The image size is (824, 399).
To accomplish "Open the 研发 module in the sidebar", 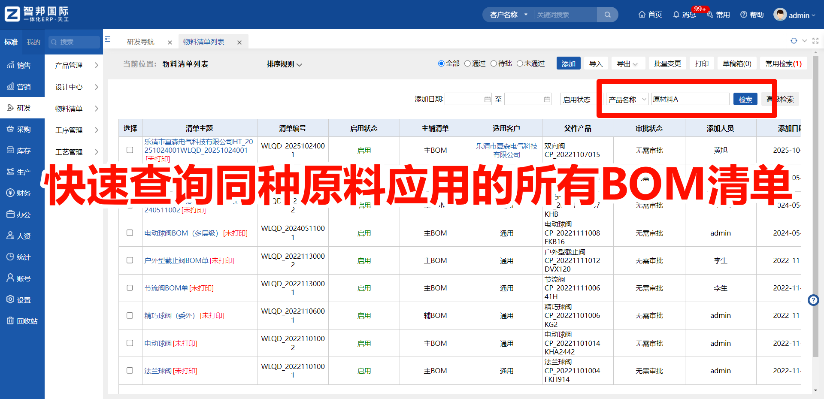I will (x=22, y=107).
